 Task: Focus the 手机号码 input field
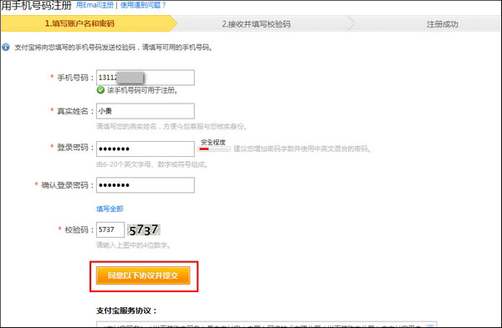tap(145, 78)
